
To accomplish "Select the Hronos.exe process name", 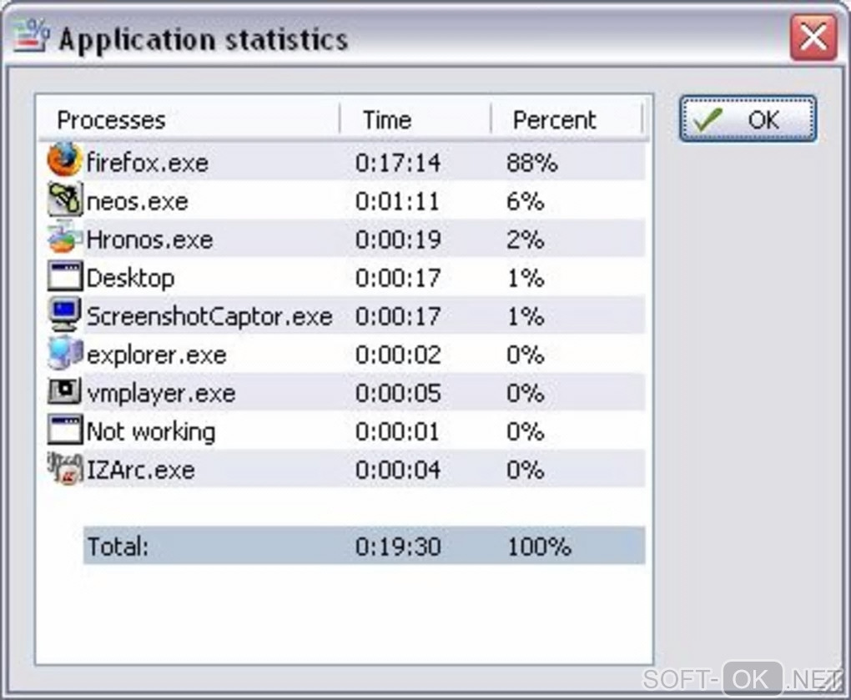I will (149, 239).
